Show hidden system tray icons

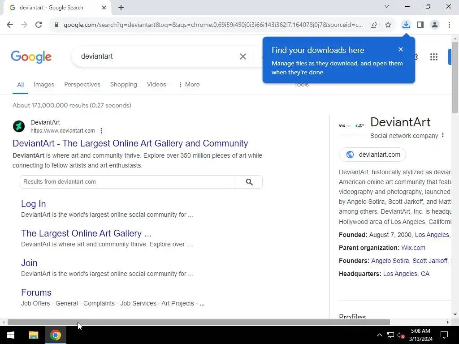379,335
